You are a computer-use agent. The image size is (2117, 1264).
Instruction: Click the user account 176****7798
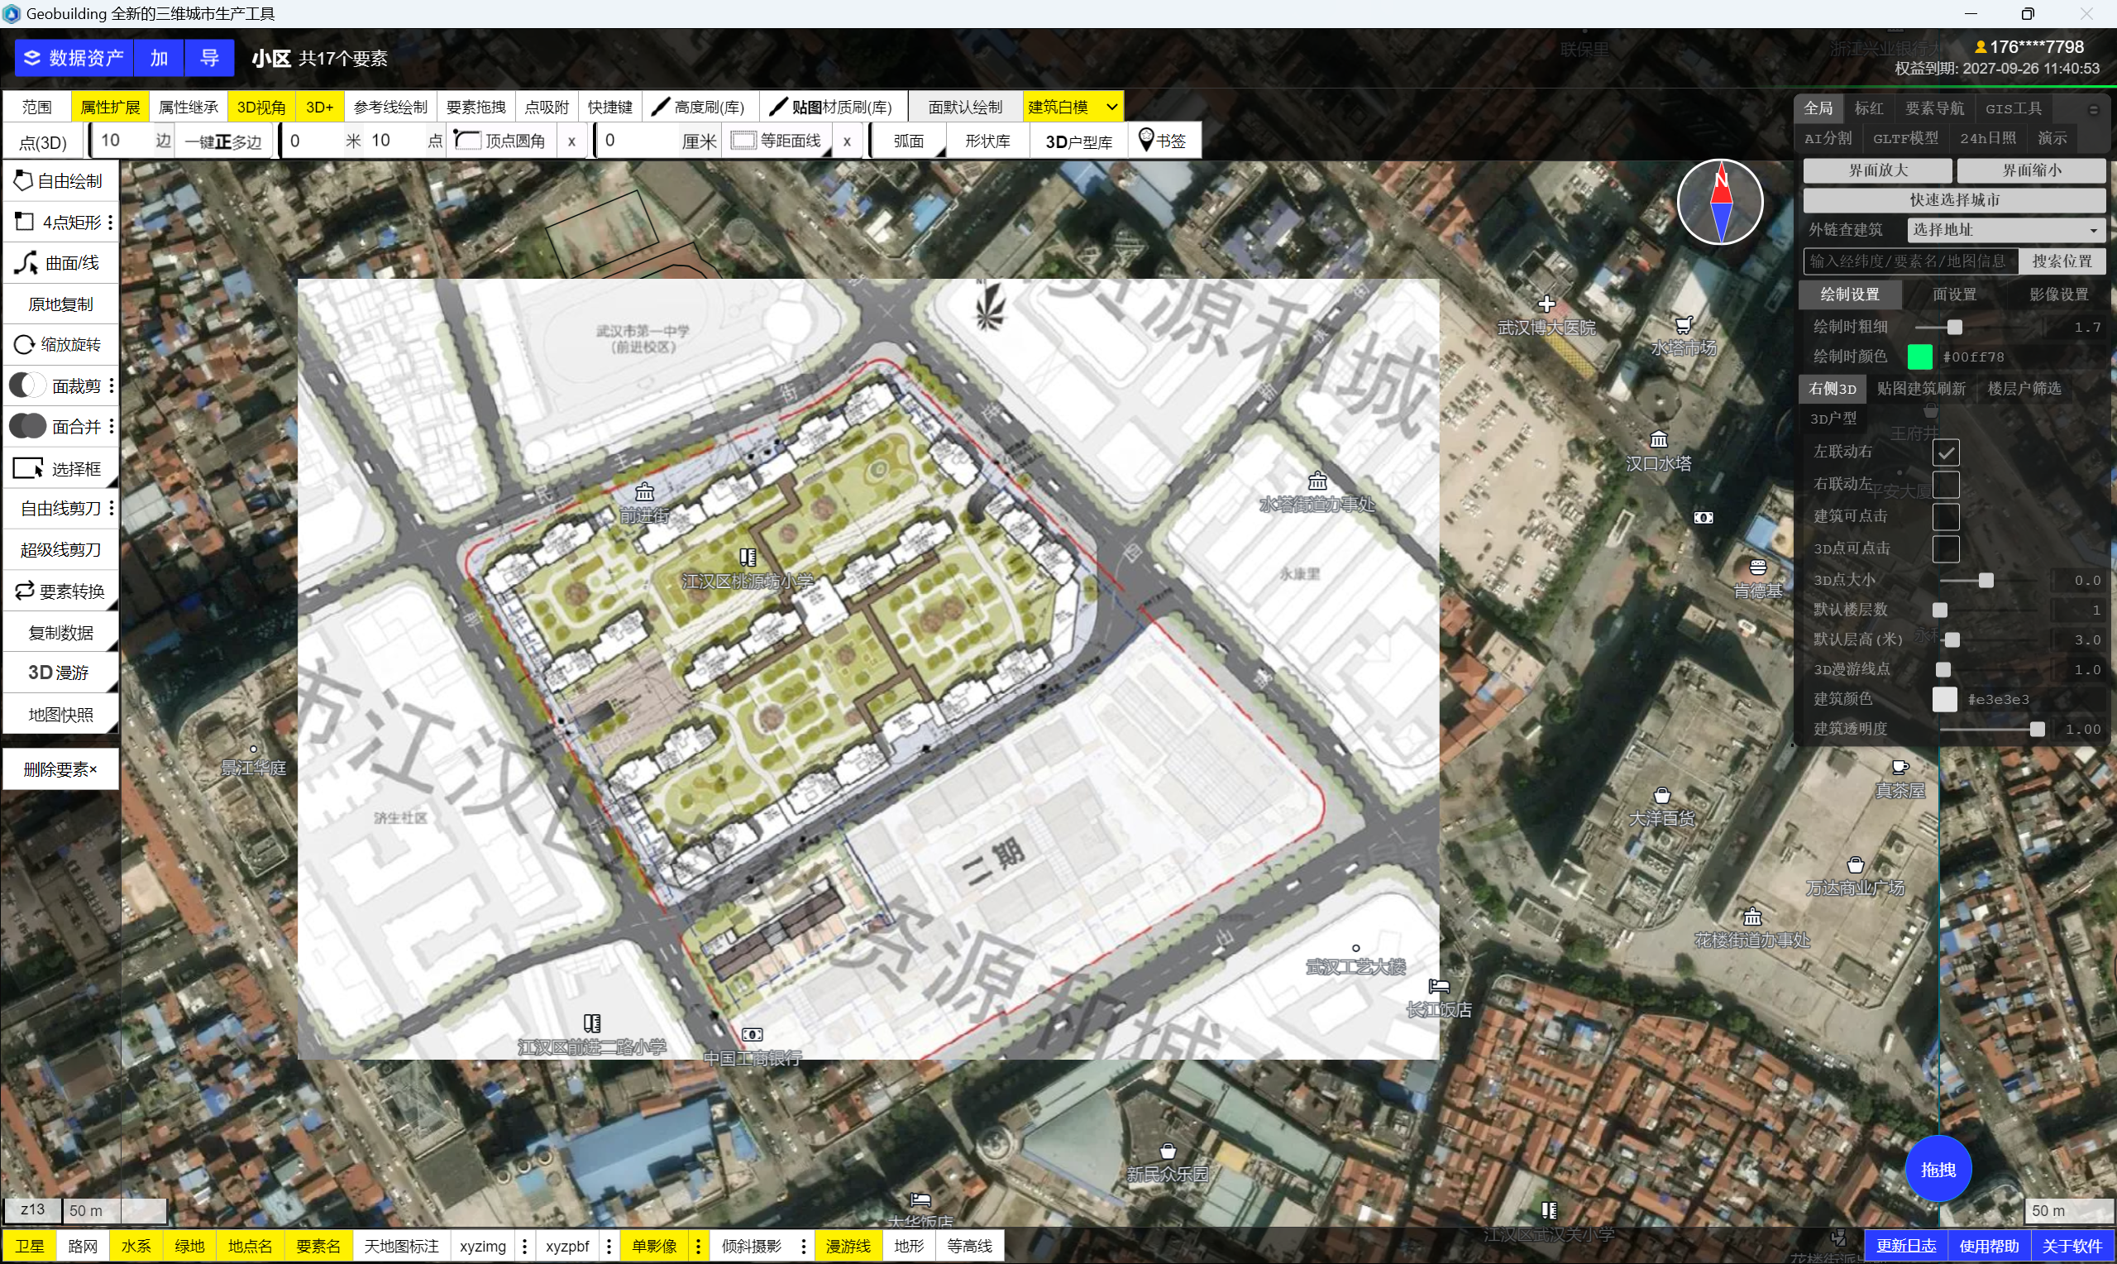(x=2029, y=47)
